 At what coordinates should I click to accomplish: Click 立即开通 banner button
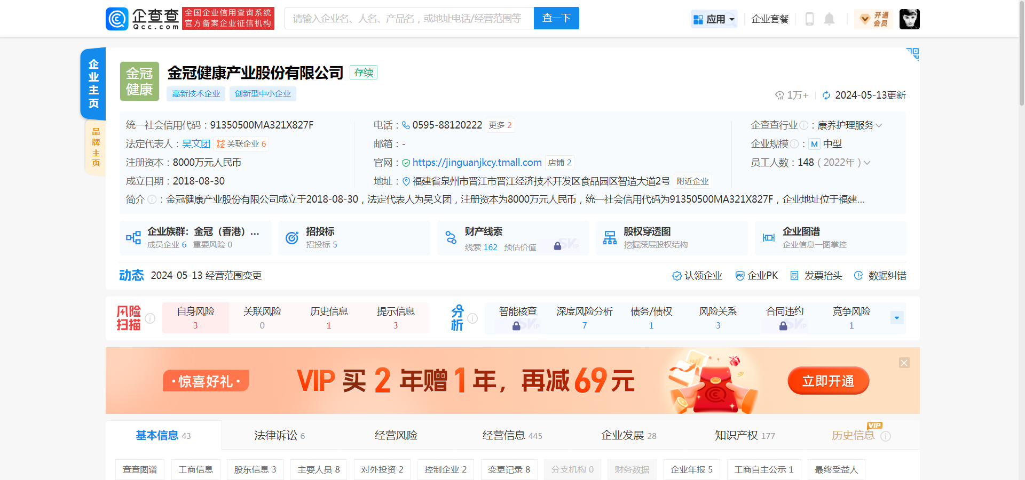pos(829,381)
